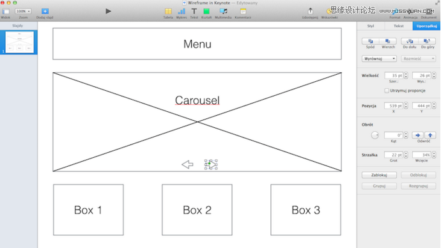This screenshot has width=441, height=248.
Task: Click the Wcięcie percentage field
Action: point(422,155)
